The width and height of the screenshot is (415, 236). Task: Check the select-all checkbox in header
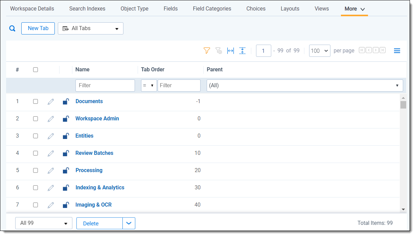[x=36, y=70]
